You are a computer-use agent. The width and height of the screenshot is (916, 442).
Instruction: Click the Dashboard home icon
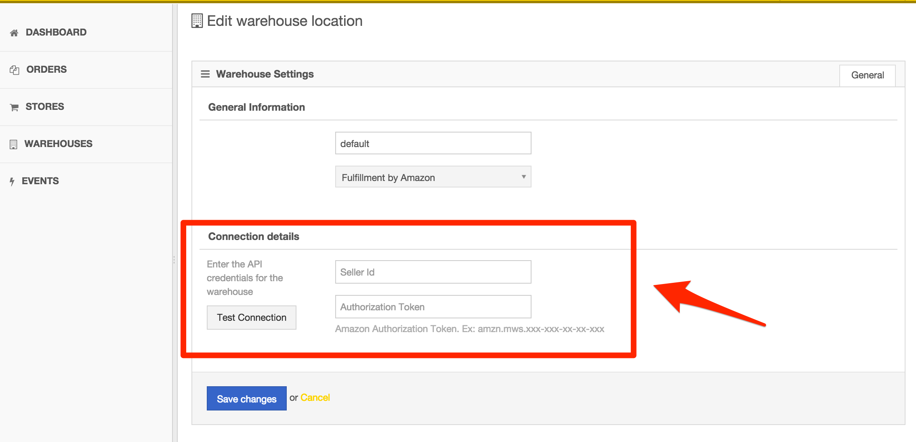click(x=14, y=33)
